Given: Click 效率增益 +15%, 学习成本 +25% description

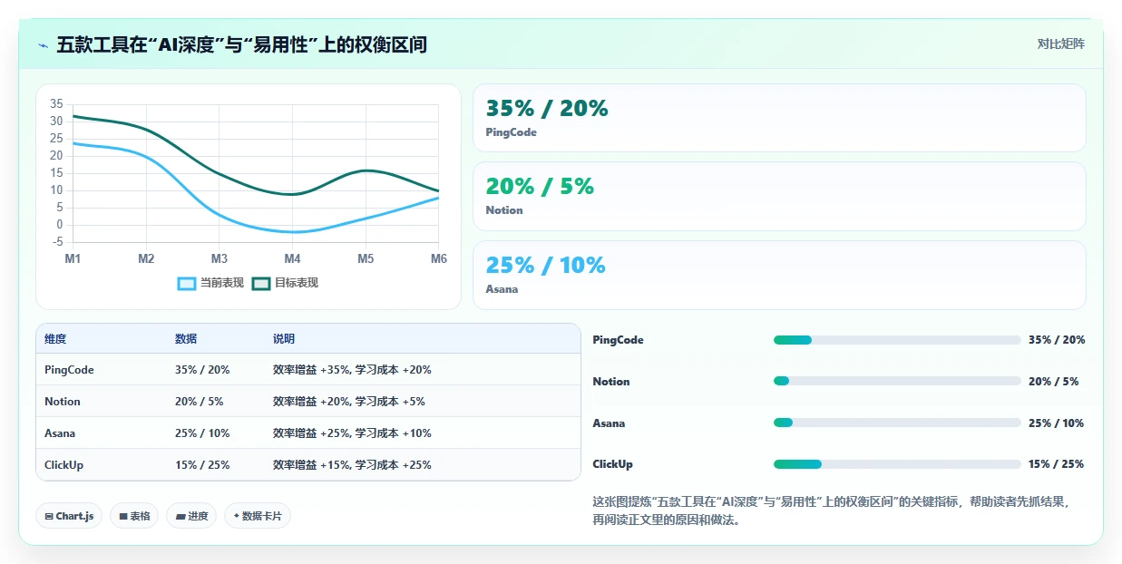Looking at the screenshot, I should (x=352, y=465).
